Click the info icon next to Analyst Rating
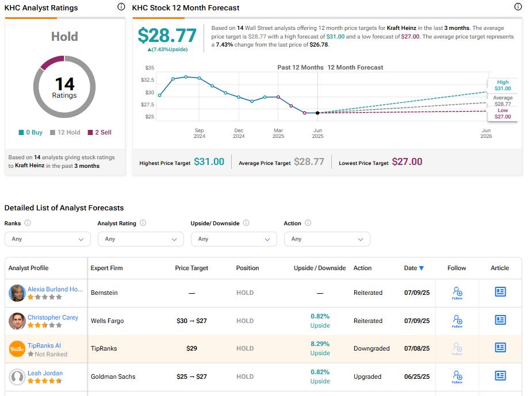The image size is (528, 396). [143, 223]
